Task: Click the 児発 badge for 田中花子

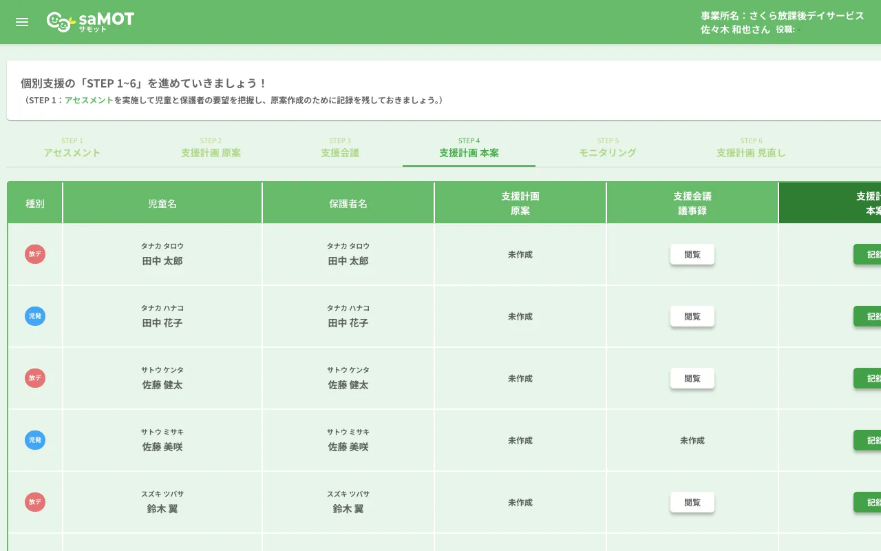Action: (35, 316)
